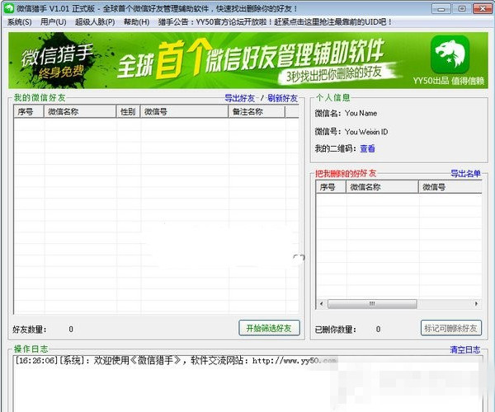Minimize the 微信猎手 window
This screenshot has height=412, width=495.
coord(441,8)
